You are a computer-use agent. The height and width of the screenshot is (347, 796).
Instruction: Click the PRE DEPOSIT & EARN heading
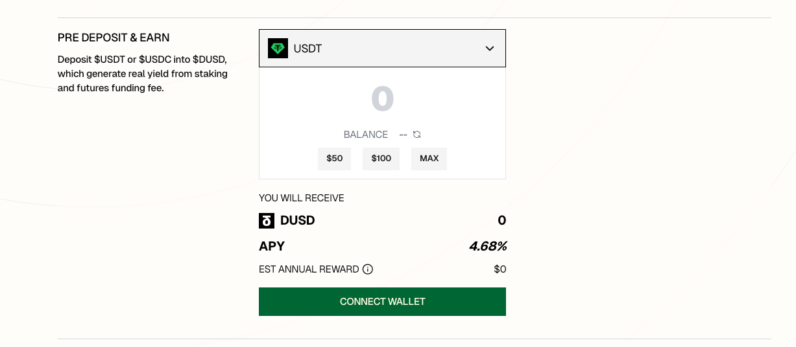114,38
